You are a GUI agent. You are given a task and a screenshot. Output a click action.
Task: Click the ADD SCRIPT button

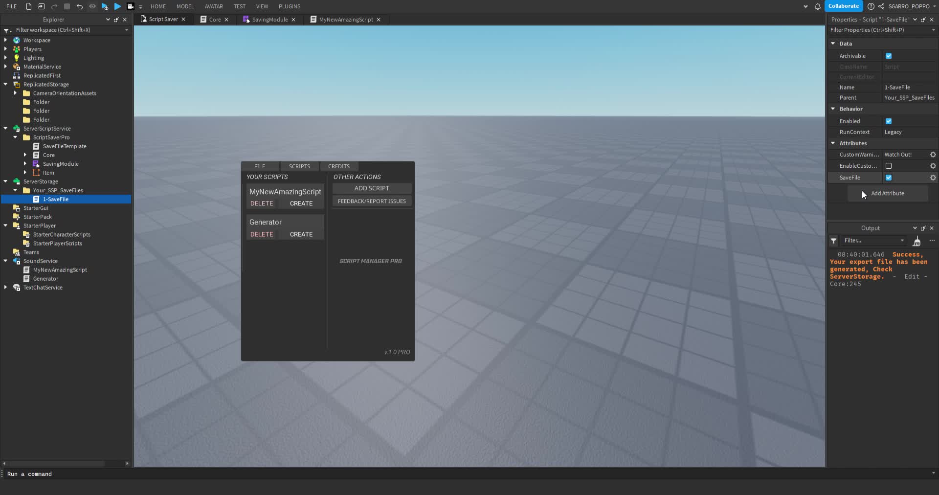click(x=372, y=188)
